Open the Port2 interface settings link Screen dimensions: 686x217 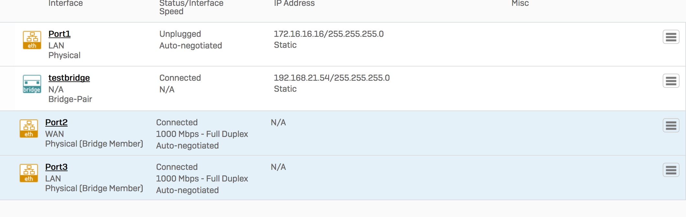coord(56,122)
